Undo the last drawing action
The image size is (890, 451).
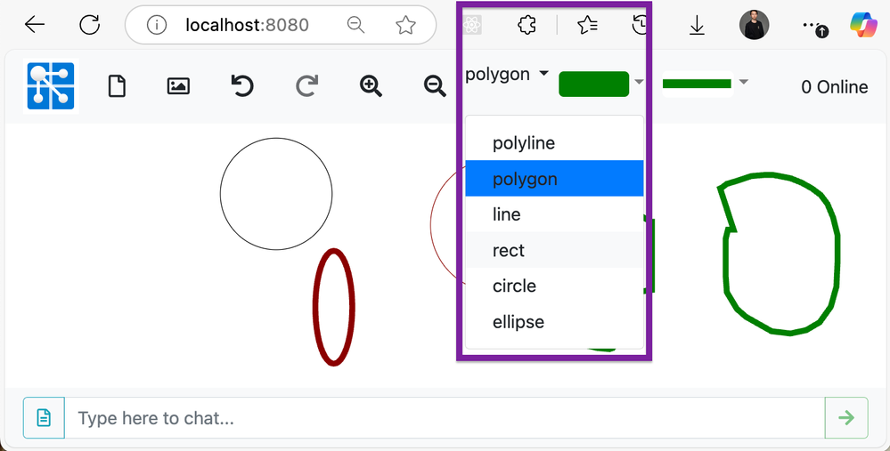coord(242,86)
